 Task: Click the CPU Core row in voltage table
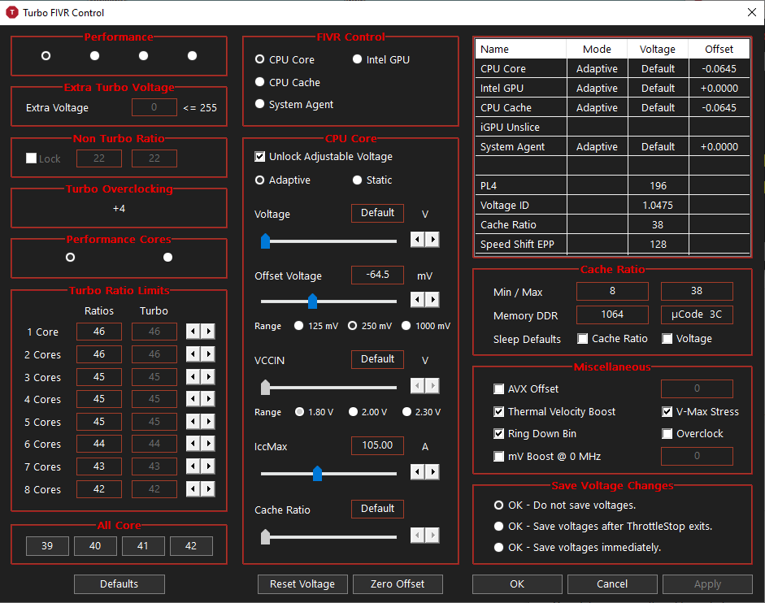[612, 68]
